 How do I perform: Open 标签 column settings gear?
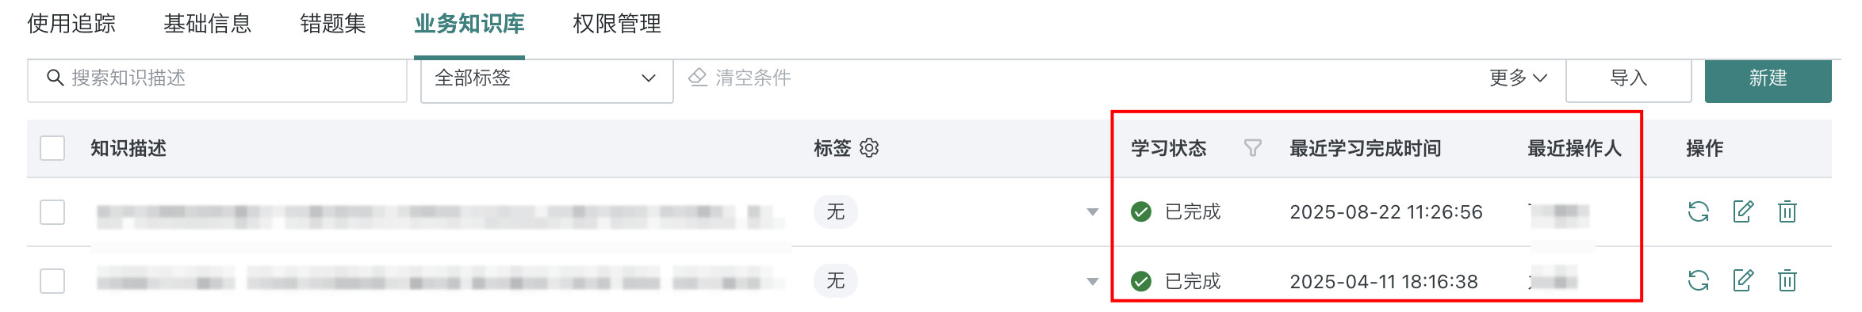[869, 148]
